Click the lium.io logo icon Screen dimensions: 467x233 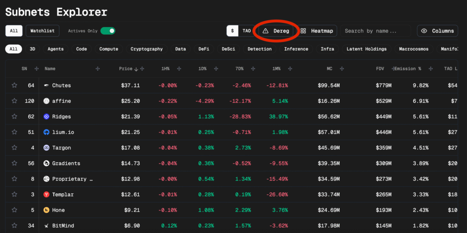46,132
